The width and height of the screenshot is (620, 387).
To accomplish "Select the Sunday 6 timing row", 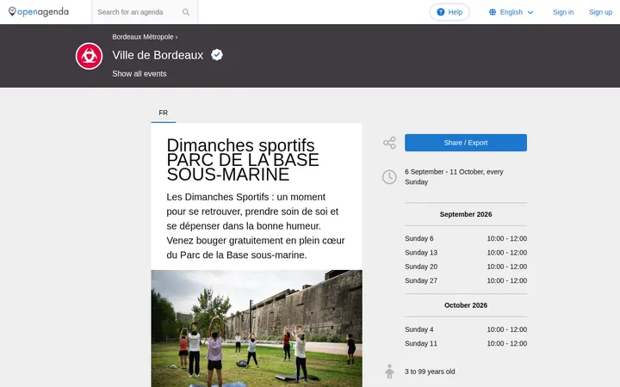I will [465, 238].
